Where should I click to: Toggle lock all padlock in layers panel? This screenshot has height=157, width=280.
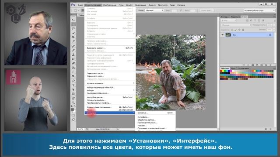(x=243, y=30)
